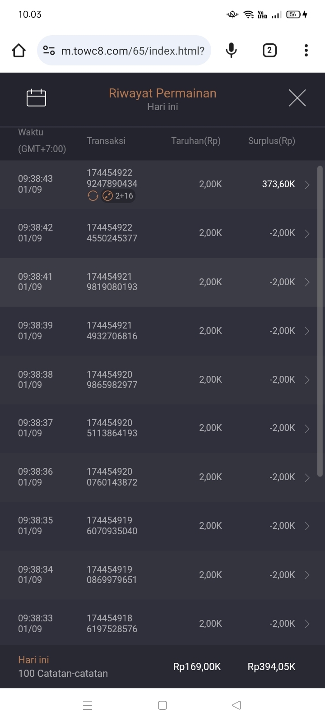Open the browser tab switcher showing 2
This screenshot has width=325, height=722.
(x=269, y=51)
